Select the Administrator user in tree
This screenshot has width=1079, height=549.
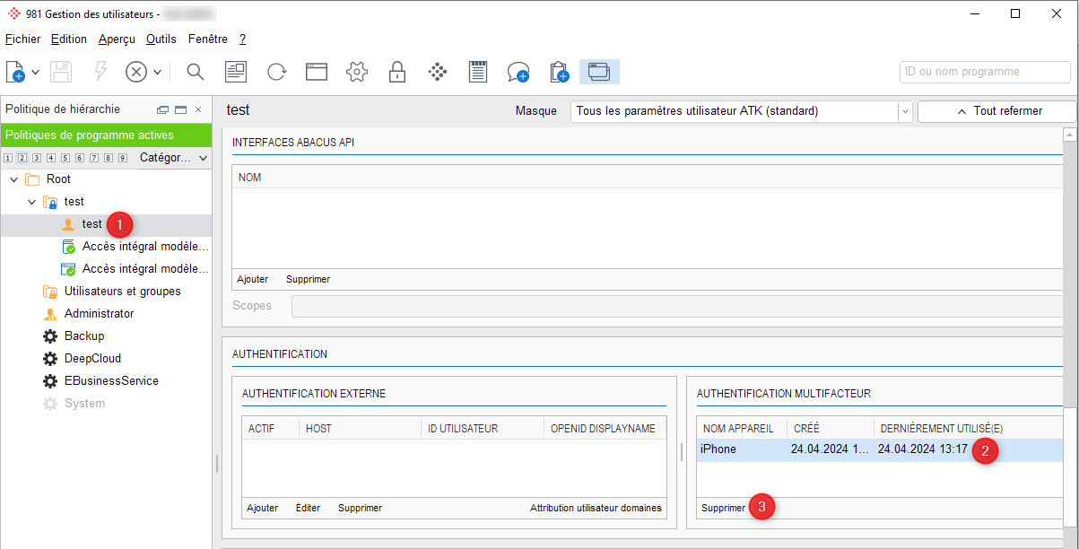pos(99,314)
